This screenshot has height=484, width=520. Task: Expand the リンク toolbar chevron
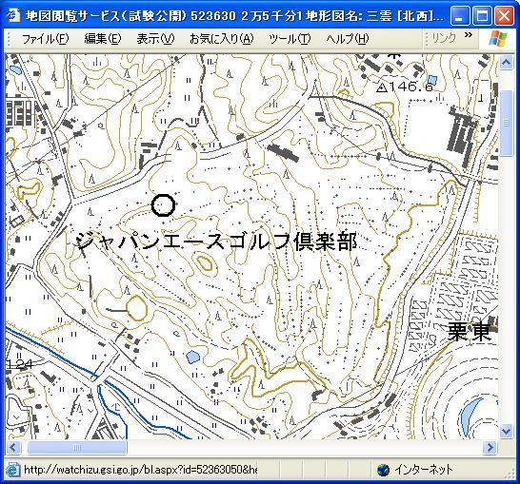click(469, 35)
